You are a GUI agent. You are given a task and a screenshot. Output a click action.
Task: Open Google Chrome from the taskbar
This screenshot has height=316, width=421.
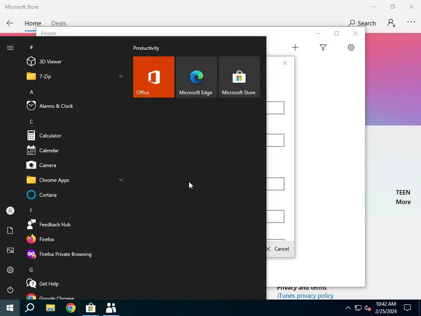point(71,308)
